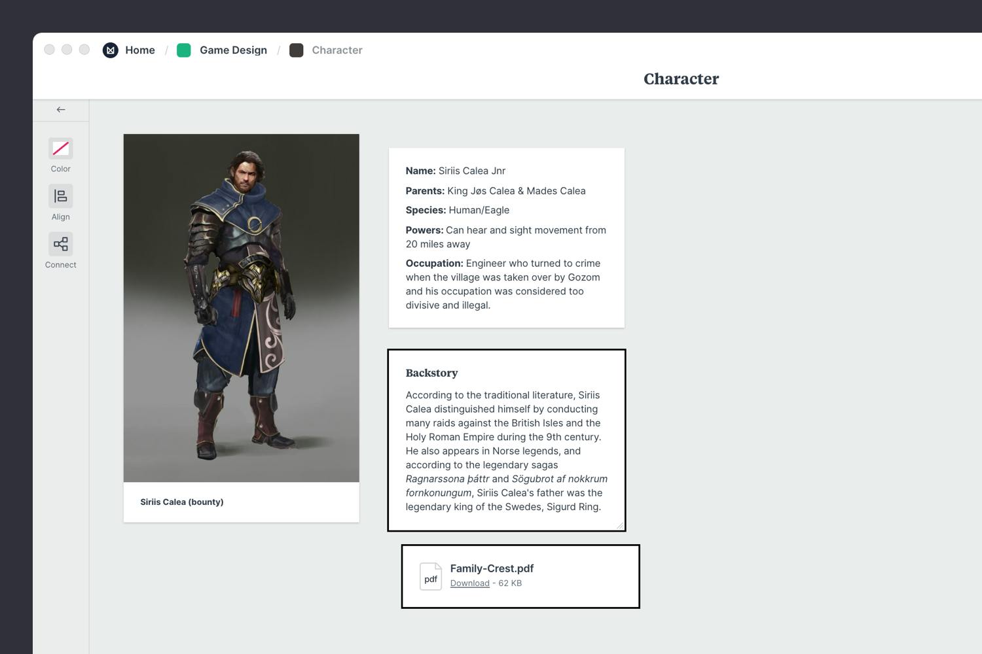
Task: Click the Backstory card resize handle
Action: coord(619,525)
